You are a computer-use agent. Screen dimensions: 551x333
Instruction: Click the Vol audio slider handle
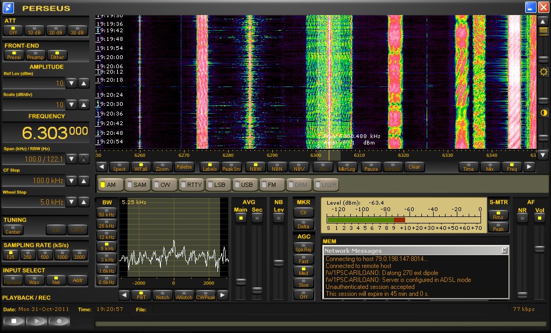[x=539, y=249]
